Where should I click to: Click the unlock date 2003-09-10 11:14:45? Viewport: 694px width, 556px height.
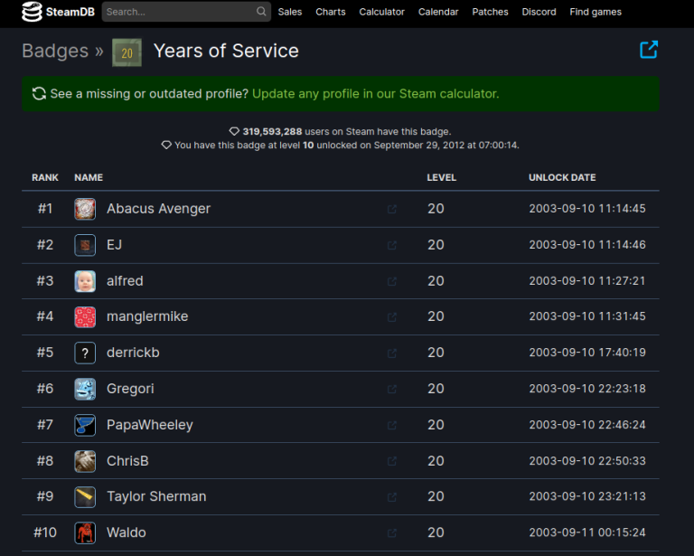[586, 209]
